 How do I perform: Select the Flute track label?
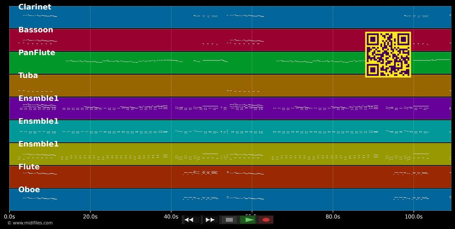pyautogui.click(x=29, y=167)
